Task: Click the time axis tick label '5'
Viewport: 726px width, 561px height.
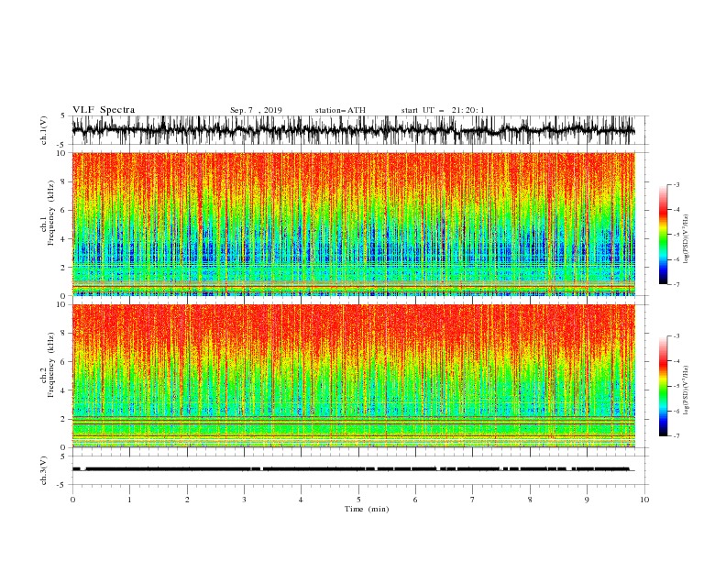Action: [358, 500]
